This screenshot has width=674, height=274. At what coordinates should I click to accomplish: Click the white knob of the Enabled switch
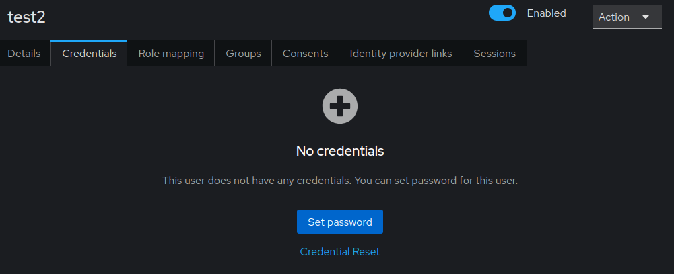point(508,13)
